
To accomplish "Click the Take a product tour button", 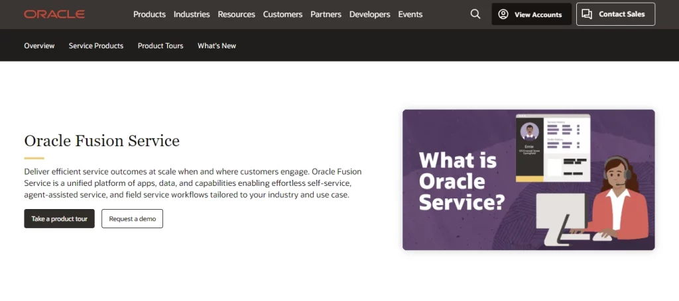I will pyautogui.click(x=59, y=218).
